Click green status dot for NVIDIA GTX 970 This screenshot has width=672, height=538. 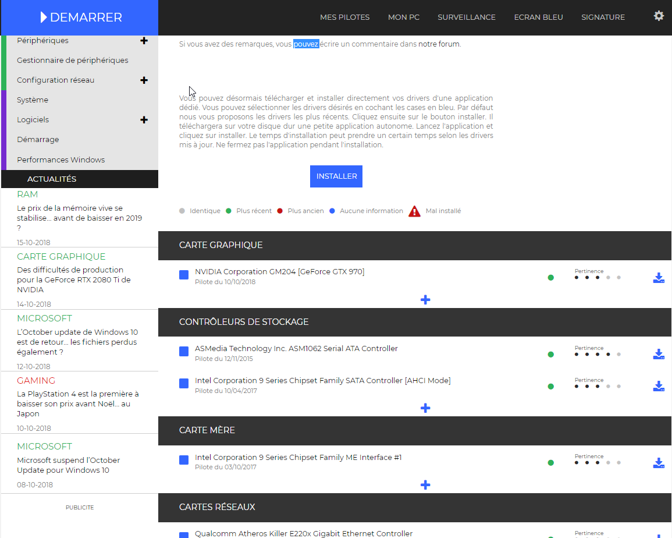[551, 278]
